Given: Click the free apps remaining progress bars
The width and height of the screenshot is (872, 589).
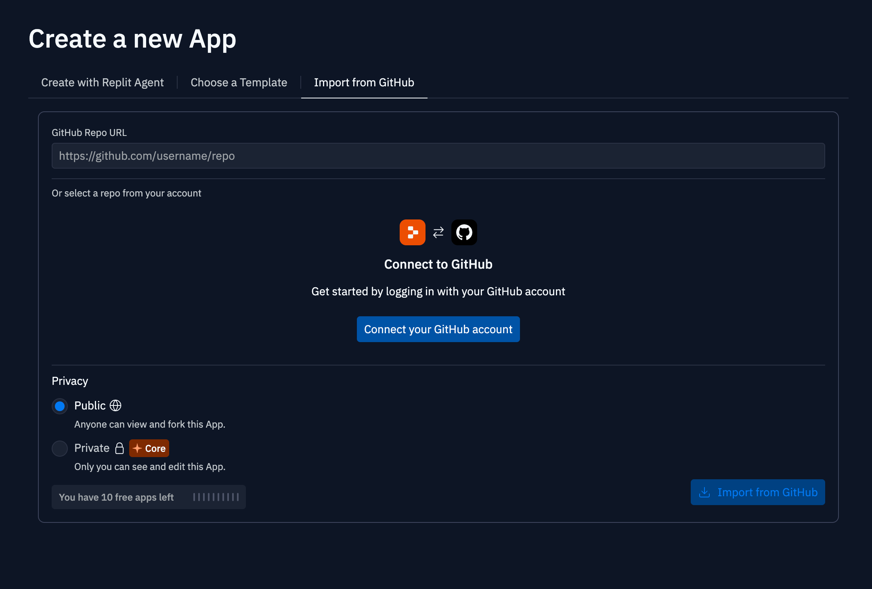Looking at the screenshot, I should [x=216, y=497].
